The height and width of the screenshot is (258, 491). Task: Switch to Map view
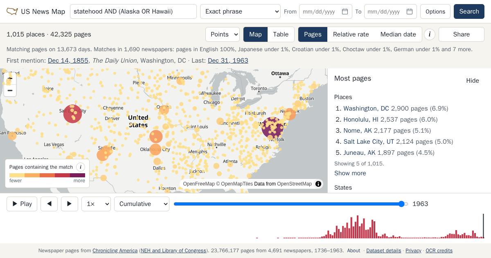[255, 34]
